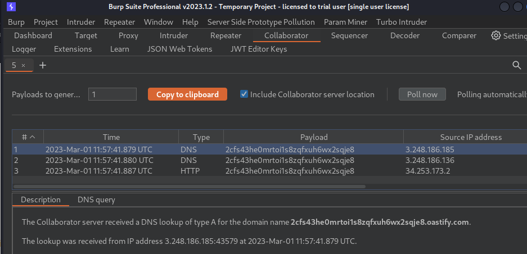Open the JWT Editor Keys tab
The image size is (527, 254).
tap(259, 49)
